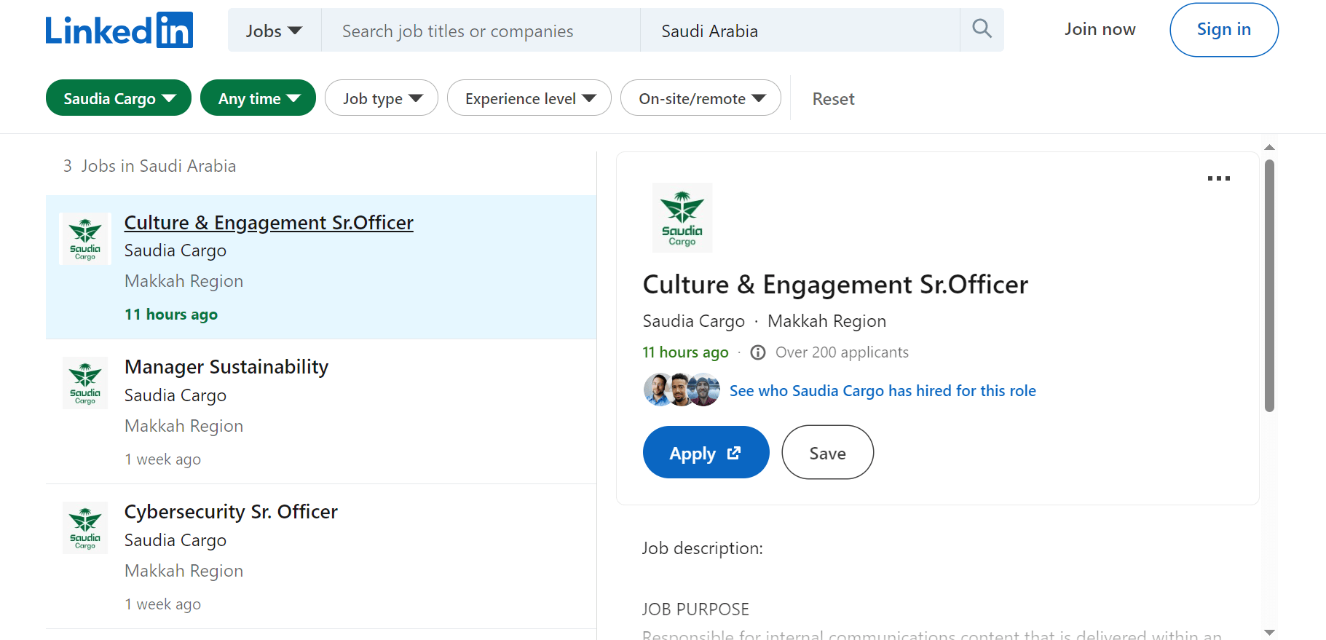Click the job title search field
The image size is (1326, 640).
point(481,31)
